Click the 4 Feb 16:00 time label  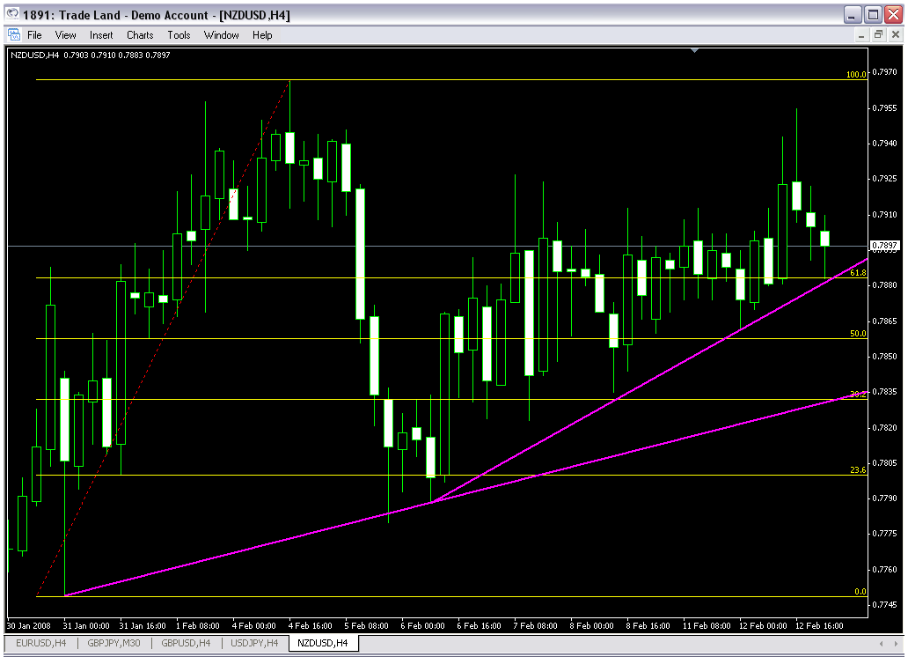coord(310,625)
